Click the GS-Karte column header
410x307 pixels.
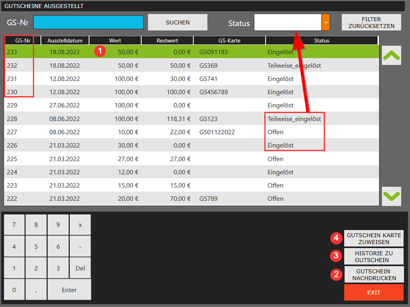[229, 40]
